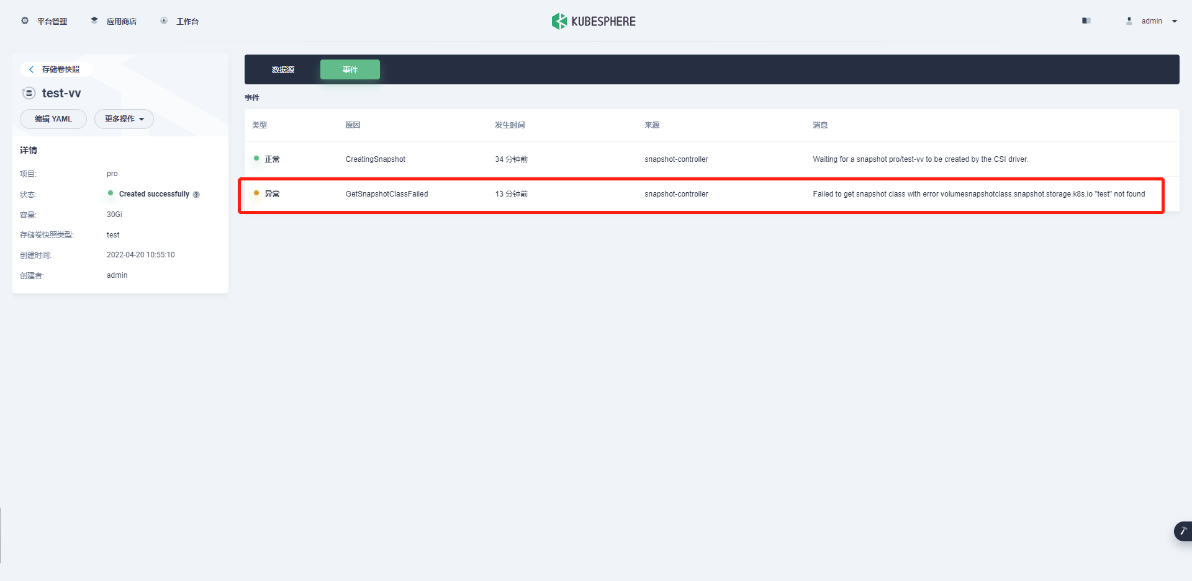Click the 工作台 workbench icon

(x=164, y=20)
